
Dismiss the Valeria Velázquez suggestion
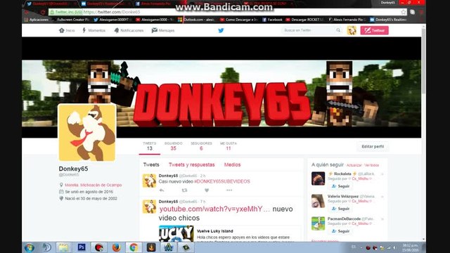382,197
